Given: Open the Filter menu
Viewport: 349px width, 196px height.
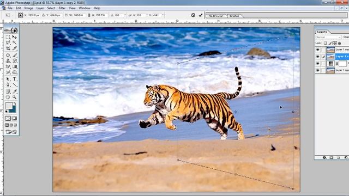Looking at the screenshot, I should click(x=62, y=8).
